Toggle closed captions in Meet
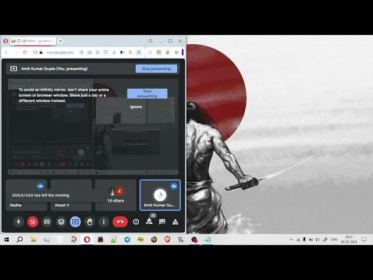The width and height of the screenshot is (373, 280). click(x=47, y=222)
